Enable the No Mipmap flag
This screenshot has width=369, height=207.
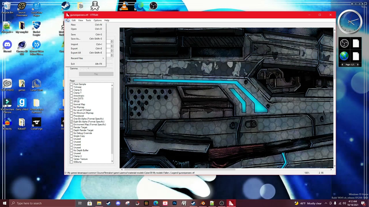point(71,107)
